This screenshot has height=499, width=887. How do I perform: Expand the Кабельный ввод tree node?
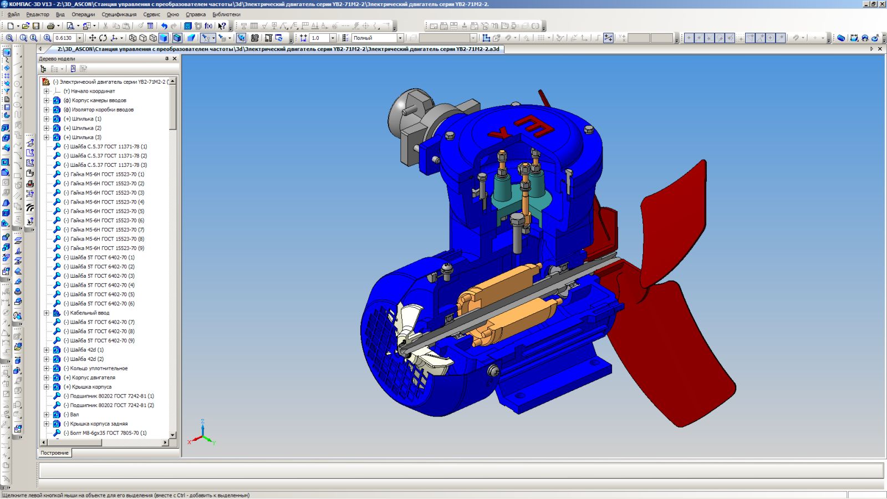(47, 313)
